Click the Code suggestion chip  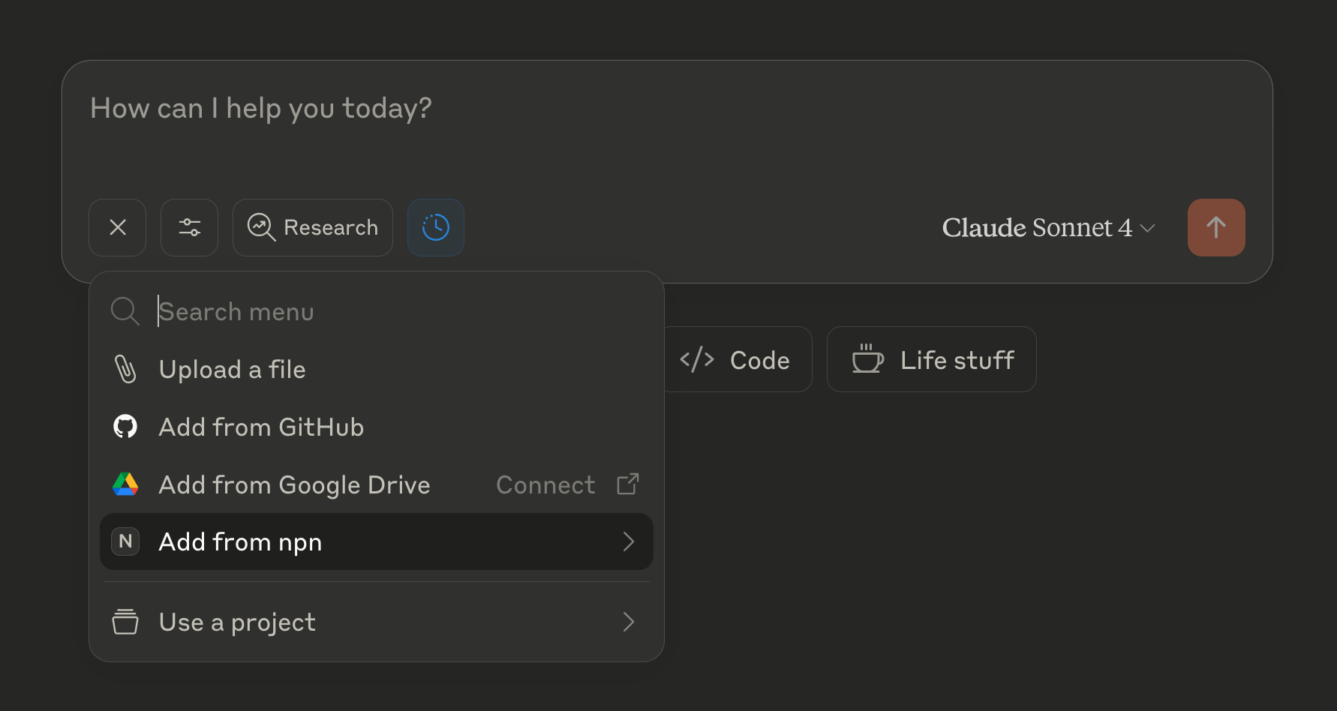[737, 359]
